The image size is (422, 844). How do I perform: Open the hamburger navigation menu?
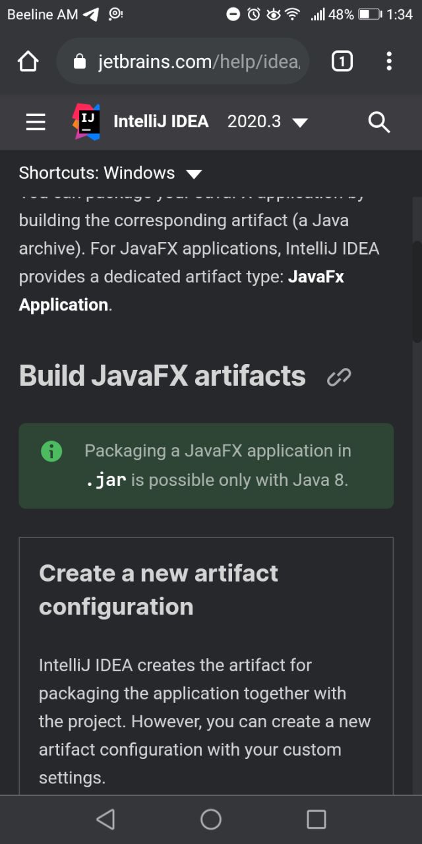[x=36, y=122]
